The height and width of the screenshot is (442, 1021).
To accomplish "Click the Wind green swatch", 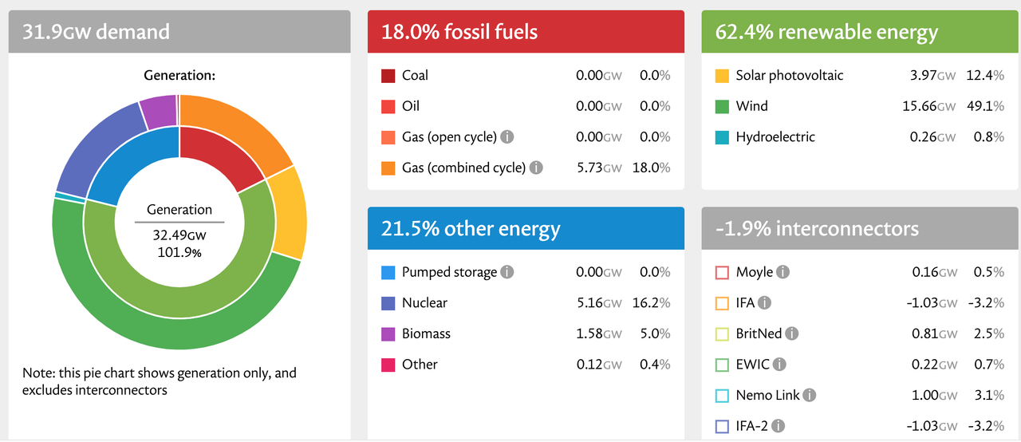I will (722, 106).
